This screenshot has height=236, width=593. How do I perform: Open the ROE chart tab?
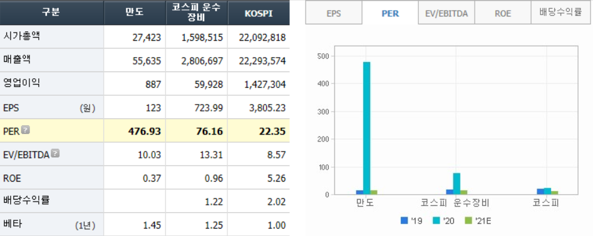503,13
